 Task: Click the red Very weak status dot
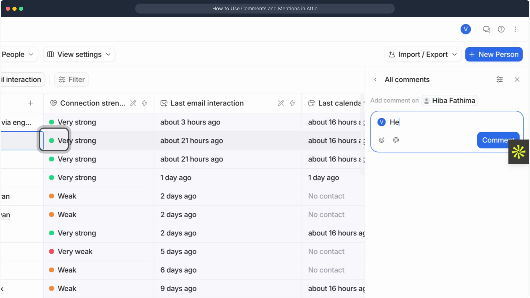coord(51,252)
